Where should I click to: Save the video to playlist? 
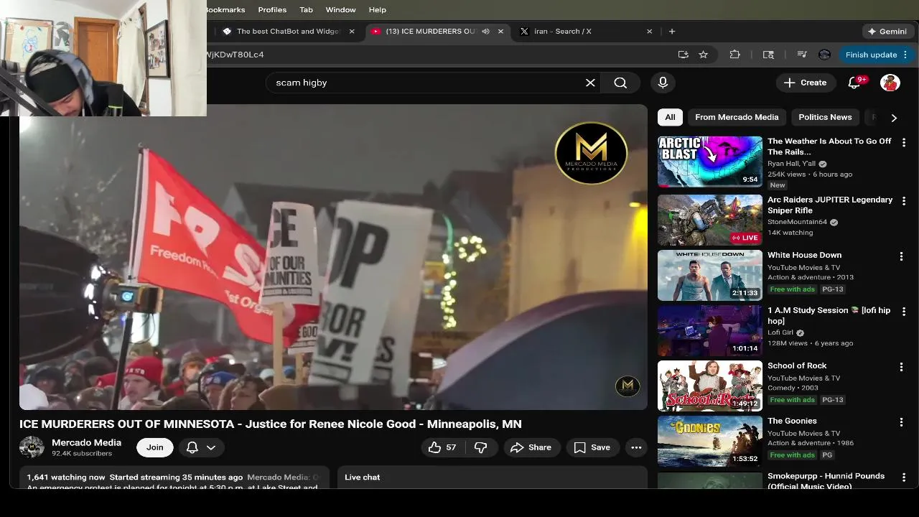click(592, 447)
